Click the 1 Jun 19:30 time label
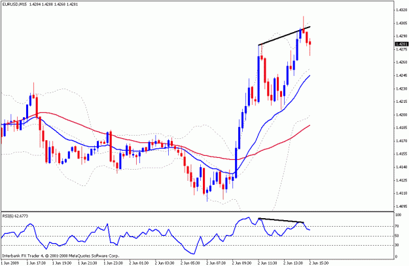409x266 pixels. tap(62, 263)
